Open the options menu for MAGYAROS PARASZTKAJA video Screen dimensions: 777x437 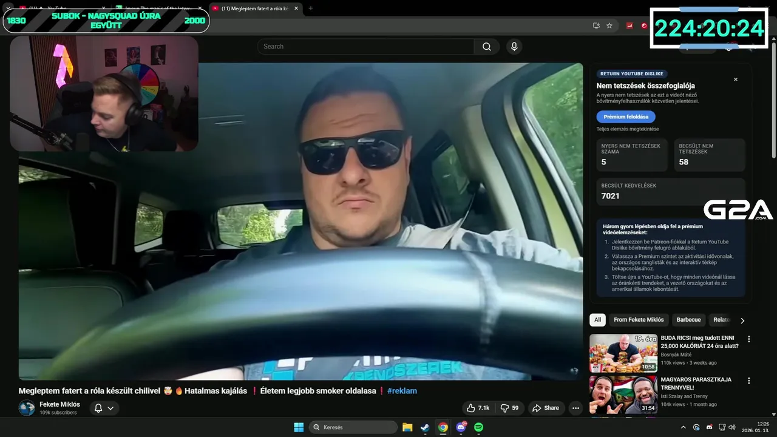748,381
